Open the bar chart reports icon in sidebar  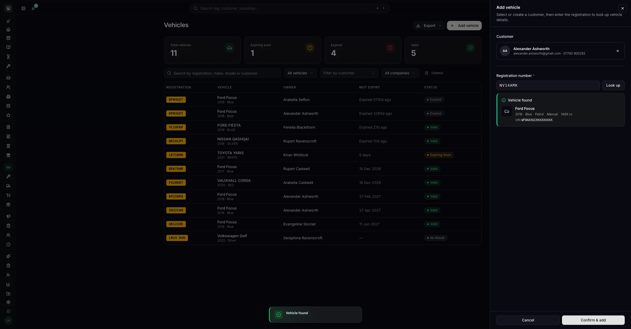click(x=8, y=284)
